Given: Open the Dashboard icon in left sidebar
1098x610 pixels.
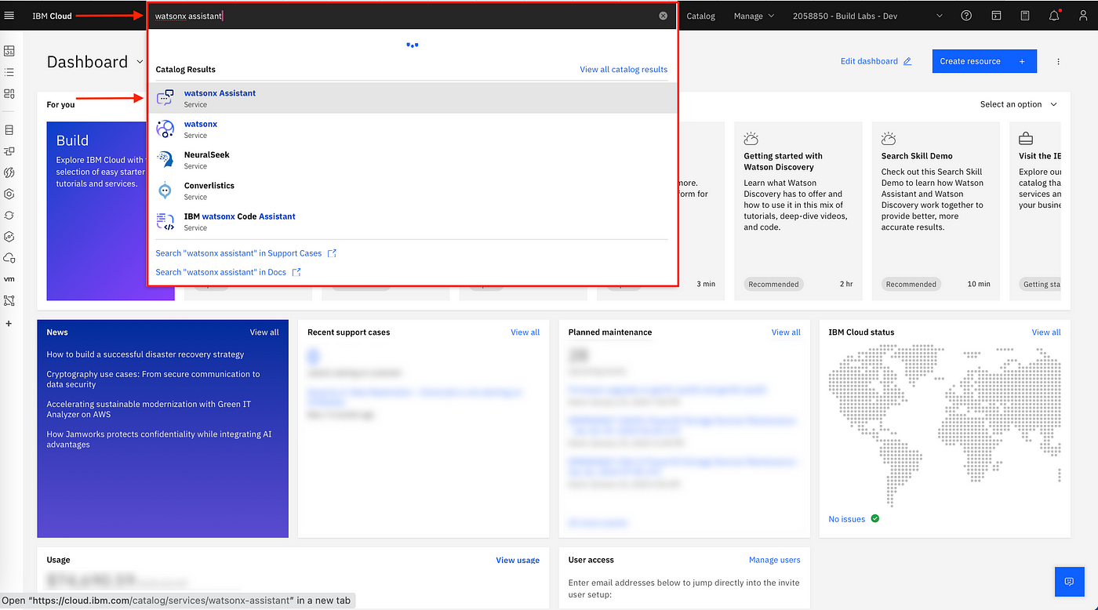Looking at the screenshot, I should 9,51.
